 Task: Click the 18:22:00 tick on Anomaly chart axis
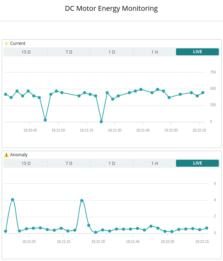click(x=167, y=242)
